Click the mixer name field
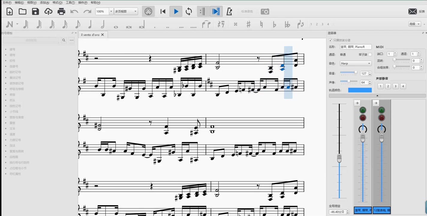427x216 pixels. tap(356, 47)
